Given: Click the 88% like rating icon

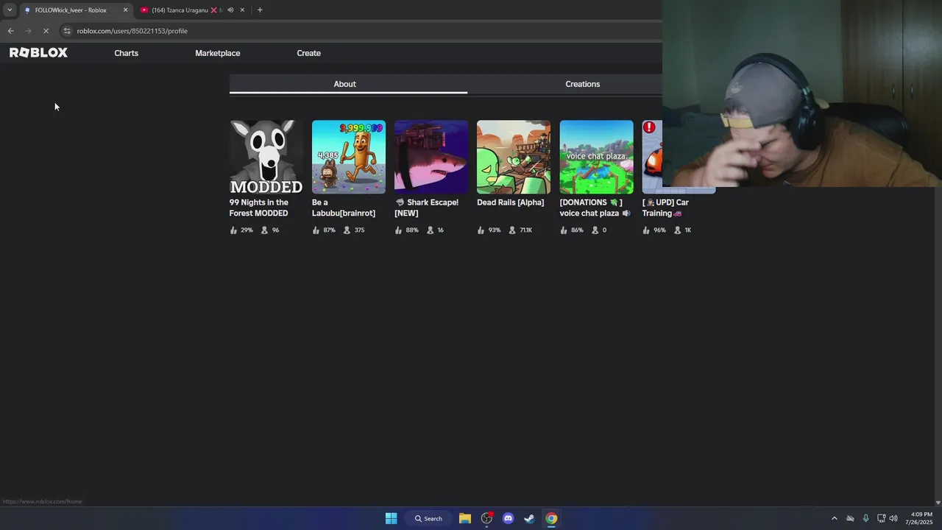Looking at the screenshot, I should [x=398, y=230].
